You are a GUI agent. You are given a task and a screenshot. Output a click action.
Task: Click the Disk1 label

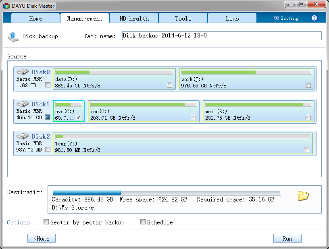tap(41, 104)
